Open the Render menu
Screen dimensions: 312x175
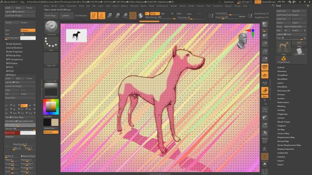click(x=174, y=6)
